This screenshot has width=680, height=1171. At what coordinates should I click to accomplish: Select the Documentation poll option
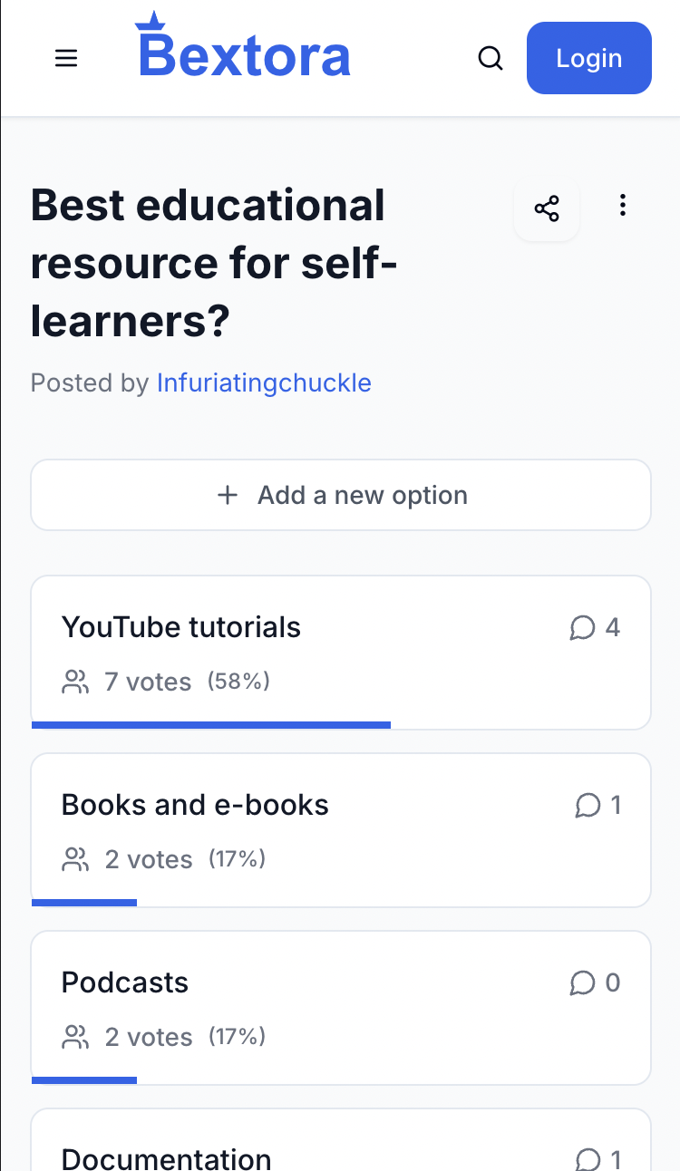coord(341,1140)
